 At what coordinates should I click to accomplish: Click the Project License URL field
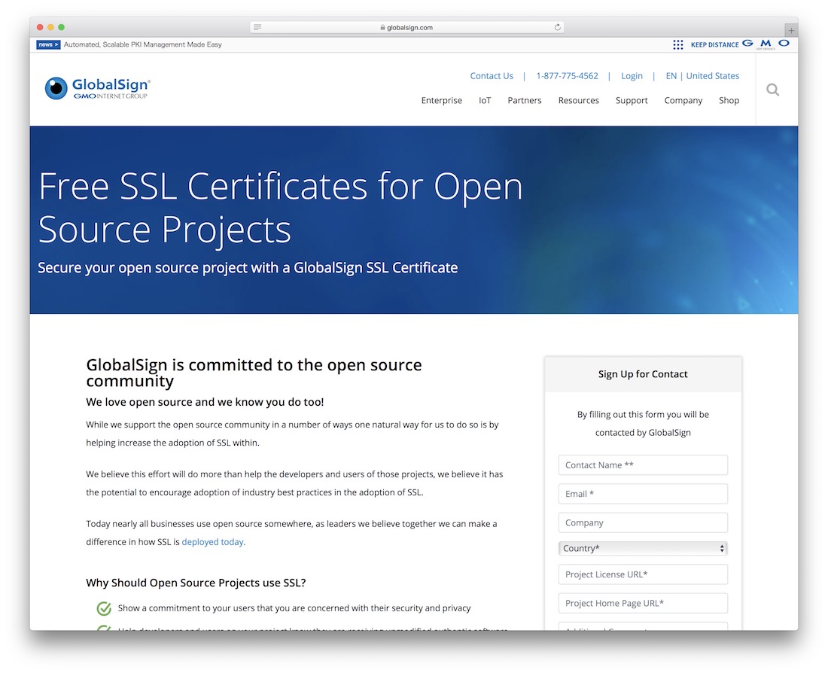pyautogui.click(x=643, y=574)
